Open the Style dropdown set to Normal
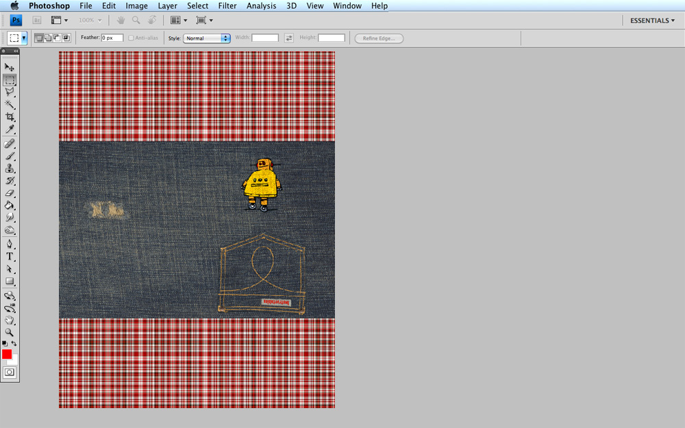This screenshot has height=428, width=685. point(207,38)
